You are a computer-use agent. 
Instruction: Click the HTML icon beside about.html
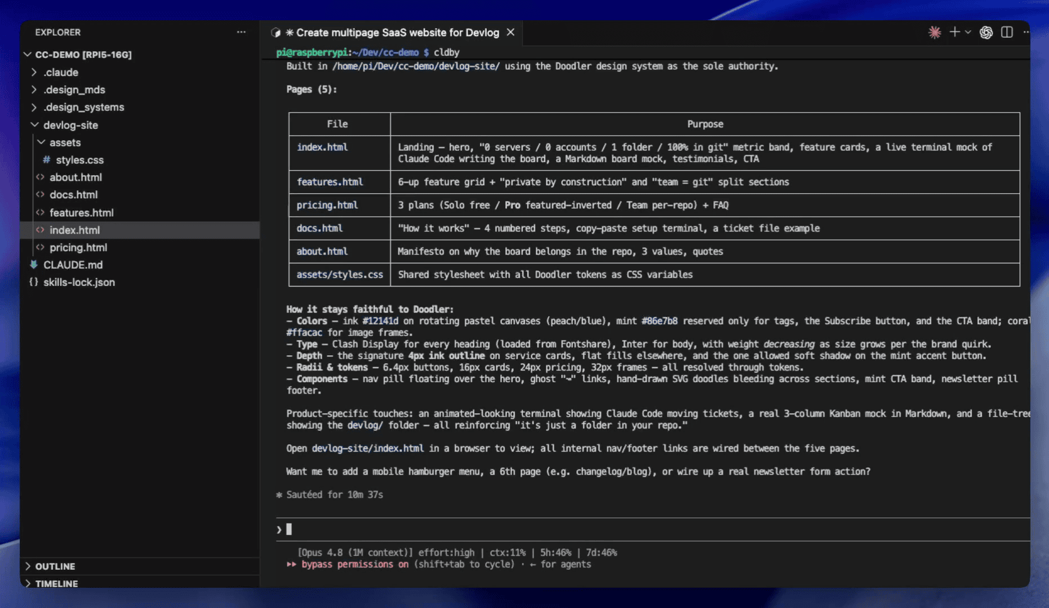click(40, 177)
